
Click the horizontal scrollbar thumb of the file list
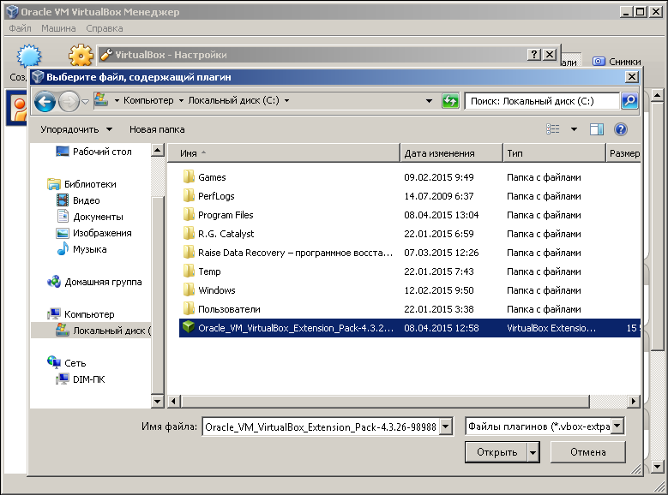(385, 401)
